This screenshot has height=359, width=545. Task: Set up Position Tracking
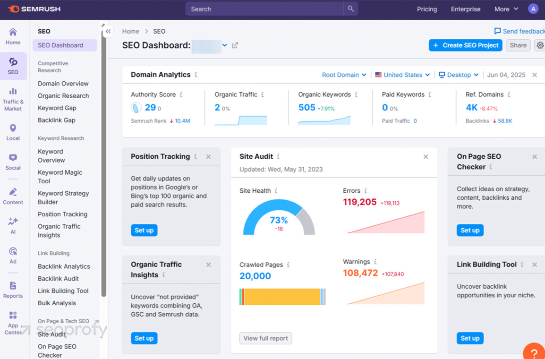(144, 230)
